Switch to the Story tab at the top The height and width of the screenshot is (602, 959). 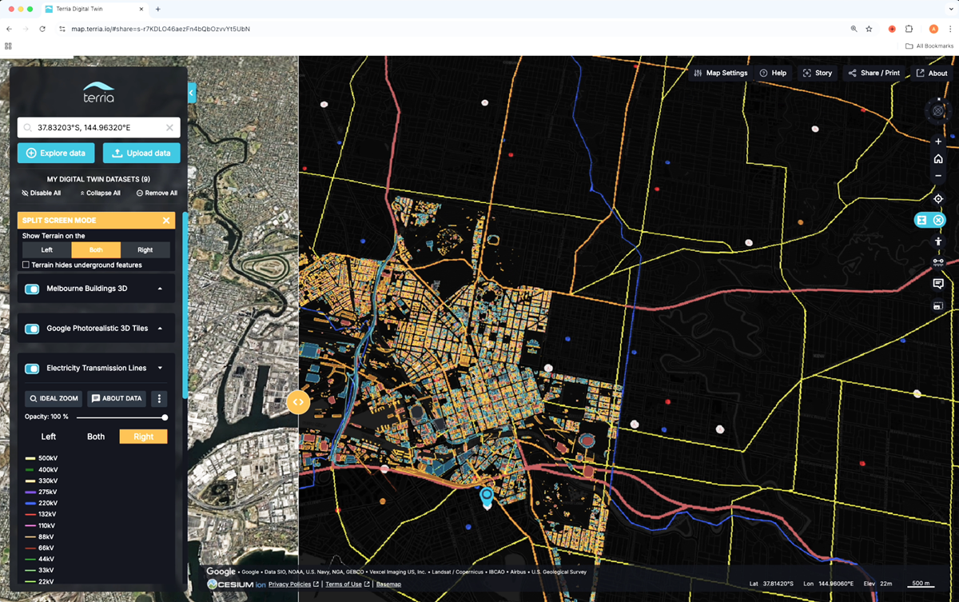[x=818, y=72]
